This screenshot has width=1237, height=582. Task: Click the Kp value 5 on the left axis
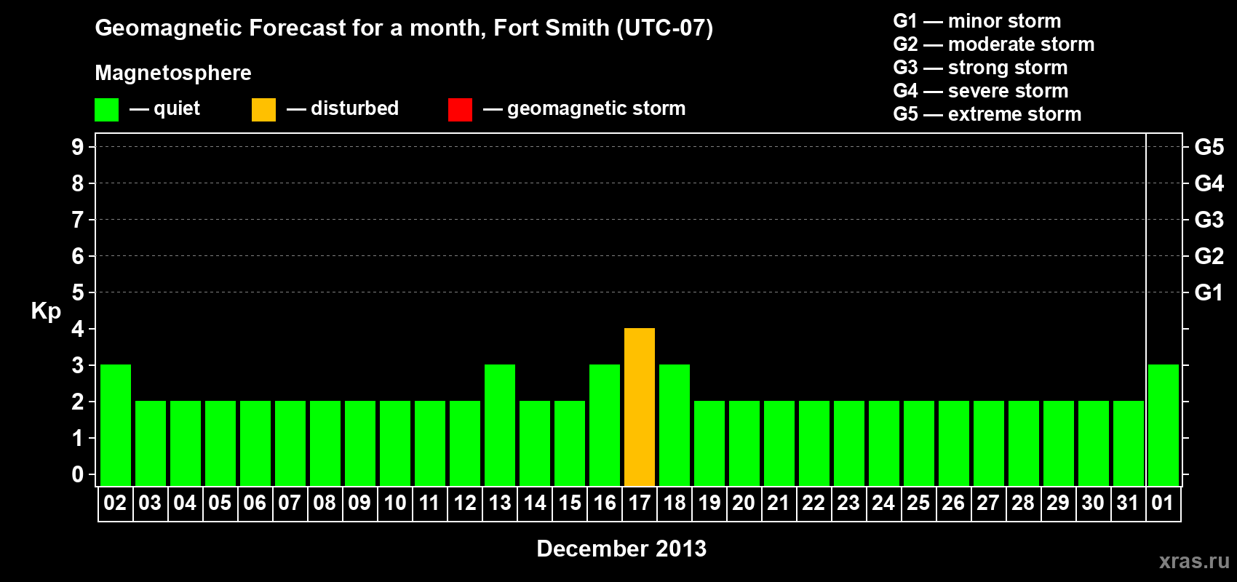[77, 292]
